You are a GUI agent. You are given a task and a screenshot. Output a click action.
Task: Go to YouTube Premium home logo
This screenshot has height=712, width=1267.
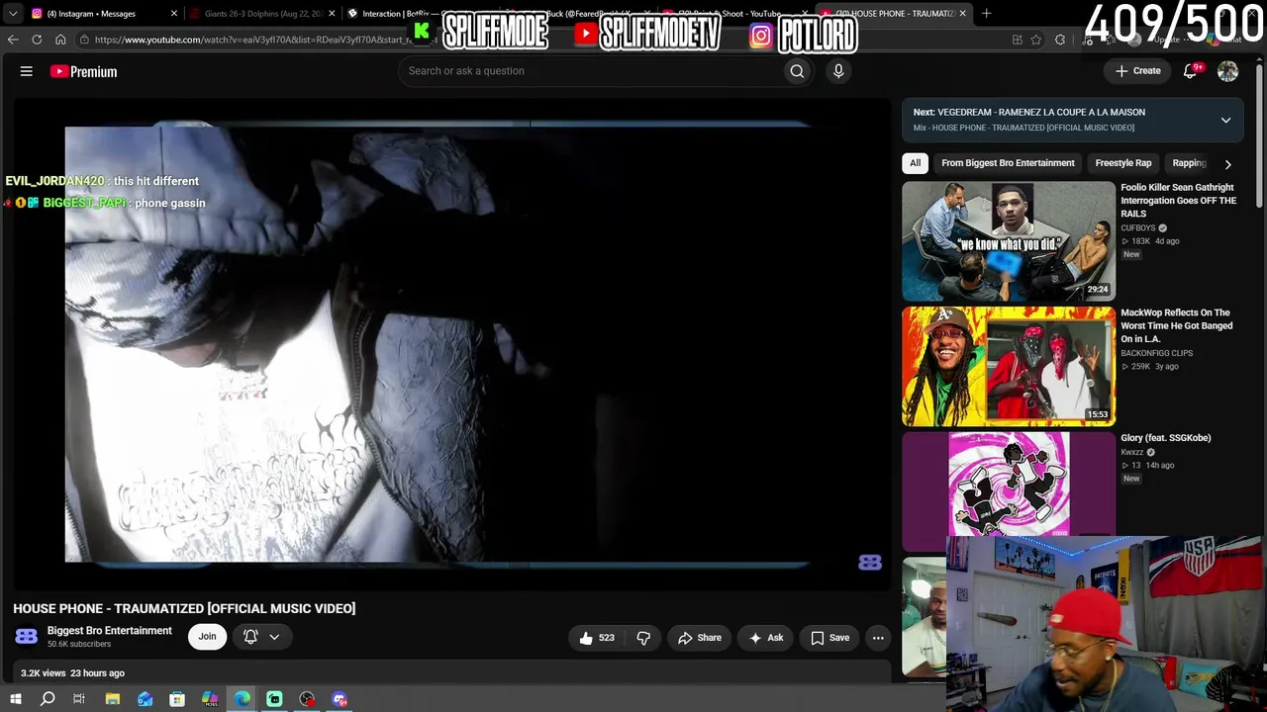tap(83, 71)
